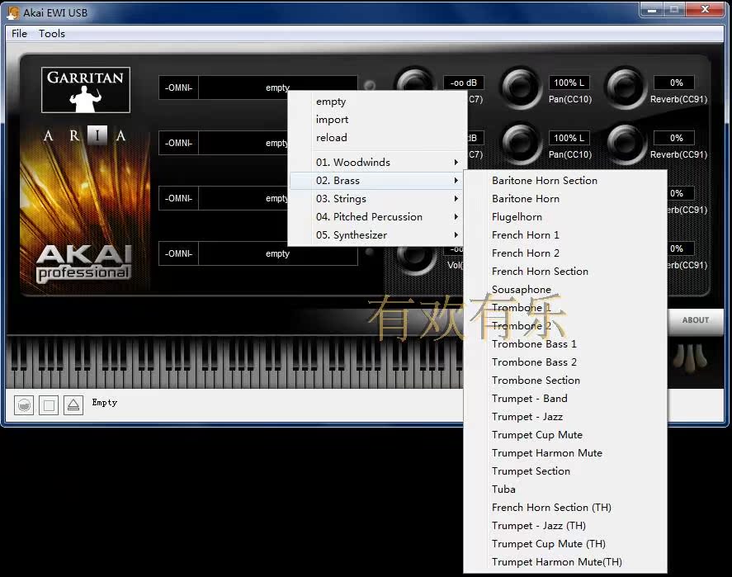The width and height of the screenshot is (732, 577).
Task: Click the fourth slot volume knob
Action: pos(414,258)
